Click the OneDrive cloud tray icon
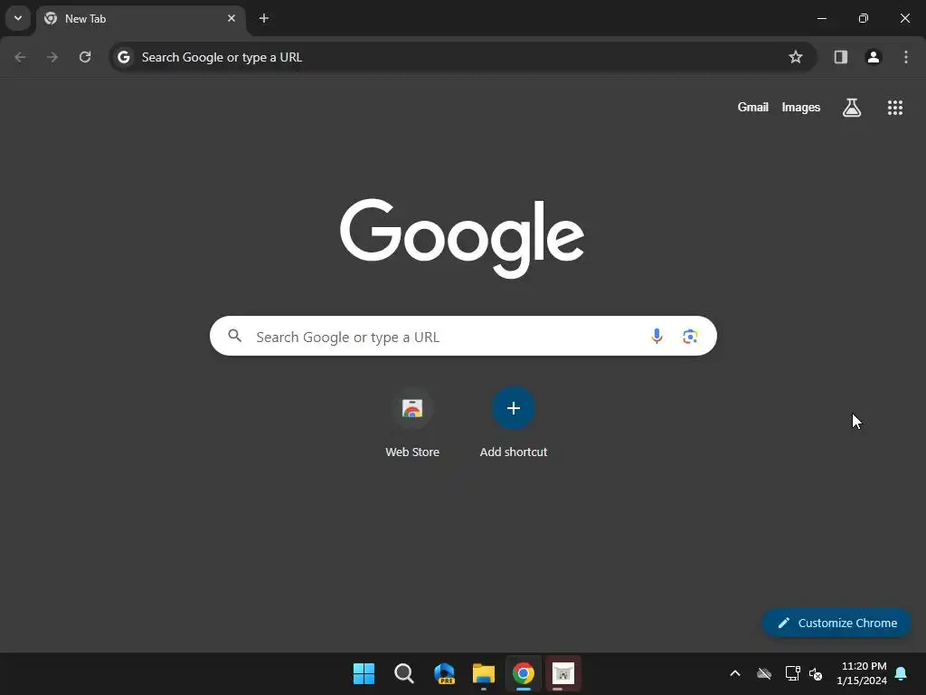 (764, 673)
